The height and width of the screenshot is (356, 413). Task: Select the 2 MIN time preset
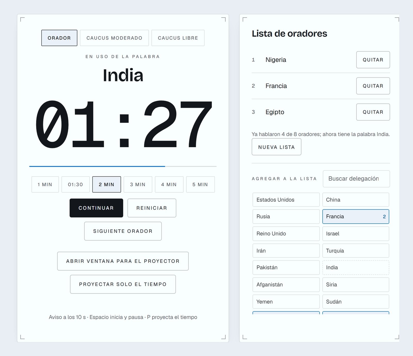coord(107,184)
